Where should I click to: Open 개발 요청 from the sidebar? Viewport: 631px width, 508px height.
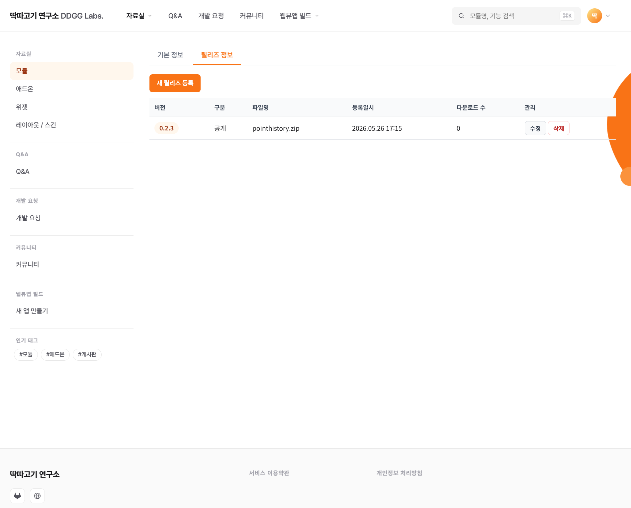click(x=72, y=218)
